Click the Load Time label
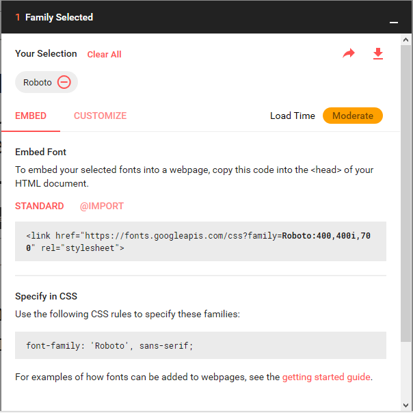413x413 pixels. [x=293, y=116]
